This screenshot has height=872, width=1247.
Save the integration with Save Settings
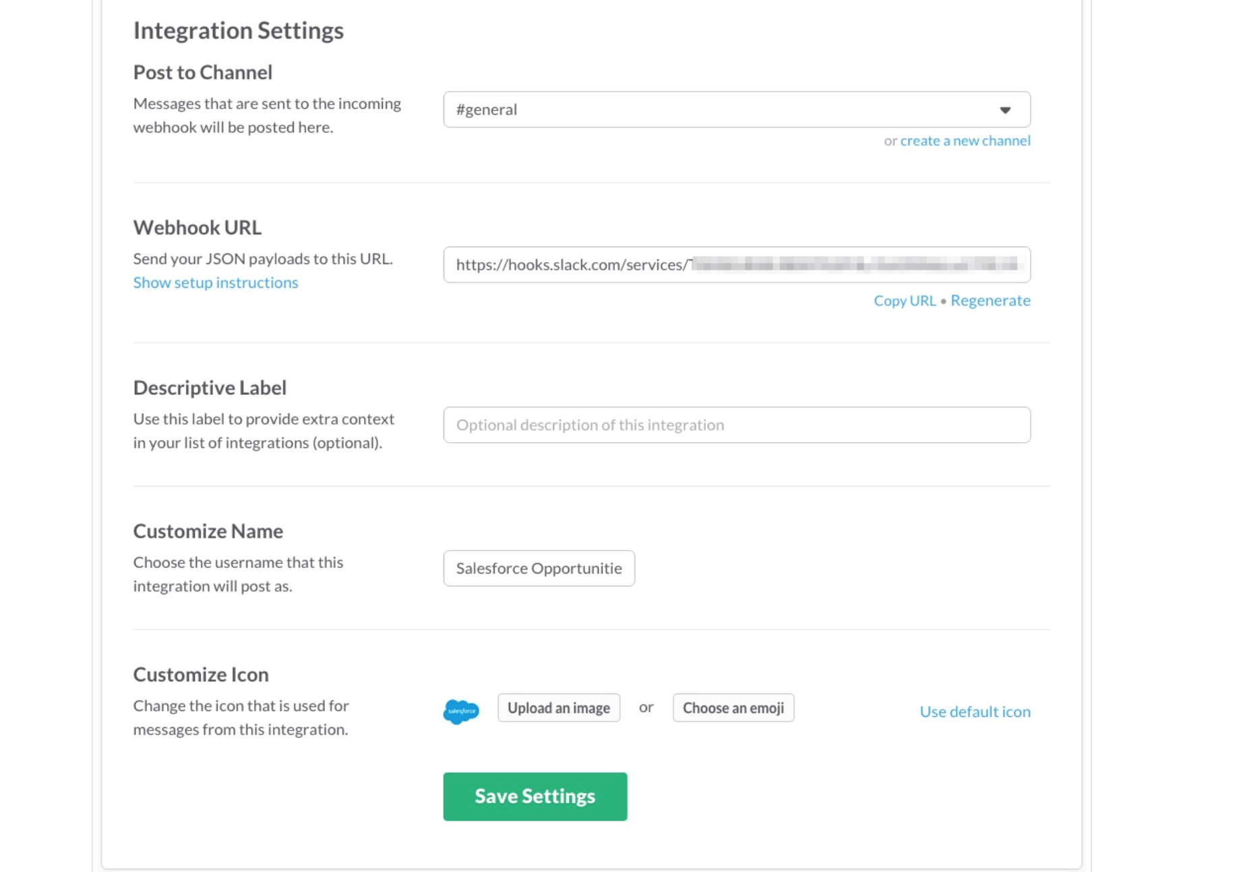click(x=535, y=797)
